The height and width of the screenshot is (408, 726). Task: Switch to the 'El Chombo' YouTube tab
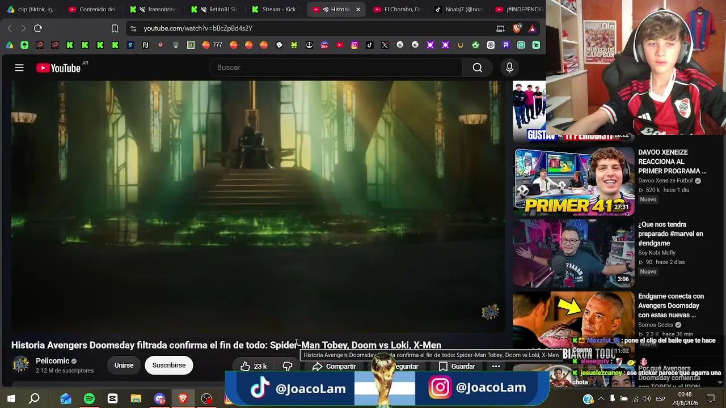[x=399, y=9]
